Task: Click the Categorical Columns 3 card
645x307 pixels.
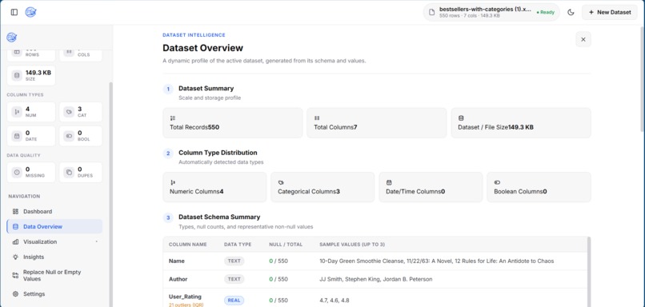Action: pyautogui.click(x=322, y=187)
